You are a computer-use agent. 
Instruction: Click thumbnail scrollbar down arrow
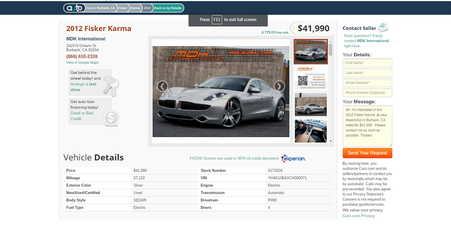pos(330,141)
